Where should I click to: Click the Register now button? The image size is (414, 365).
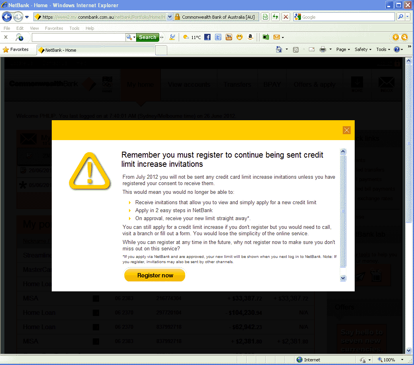(155, 275)
